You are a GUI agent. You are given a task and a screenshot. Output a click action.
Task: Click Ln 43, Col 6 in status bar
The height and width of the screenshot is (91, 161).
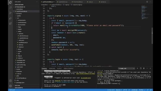tap(111, 90)
